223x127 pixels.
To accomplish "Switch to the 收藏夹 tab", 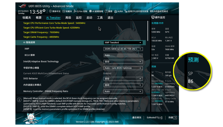I will [x=27, y=18].
